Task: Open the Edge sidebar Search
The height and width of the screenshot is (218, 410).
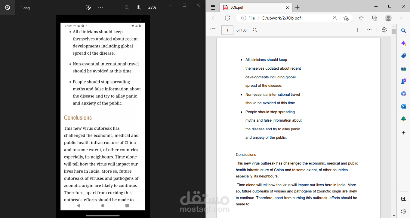Action: click(404, 31)
